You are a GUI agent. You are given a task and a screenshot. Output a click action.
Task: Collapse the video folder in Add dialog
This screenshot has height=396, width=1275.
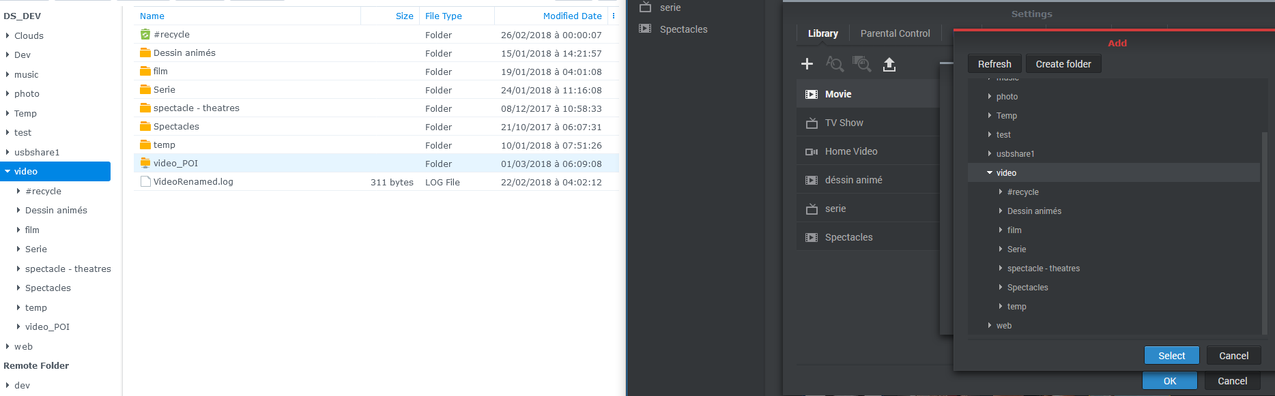[990, 173]
